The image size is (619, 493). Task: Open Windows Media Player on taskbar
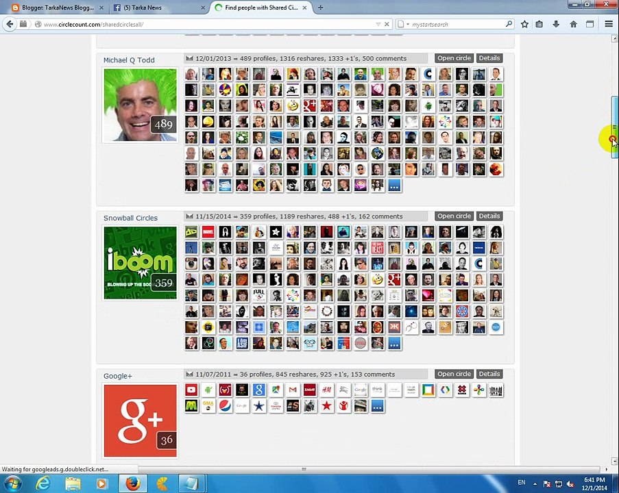[x=102, y=483]
